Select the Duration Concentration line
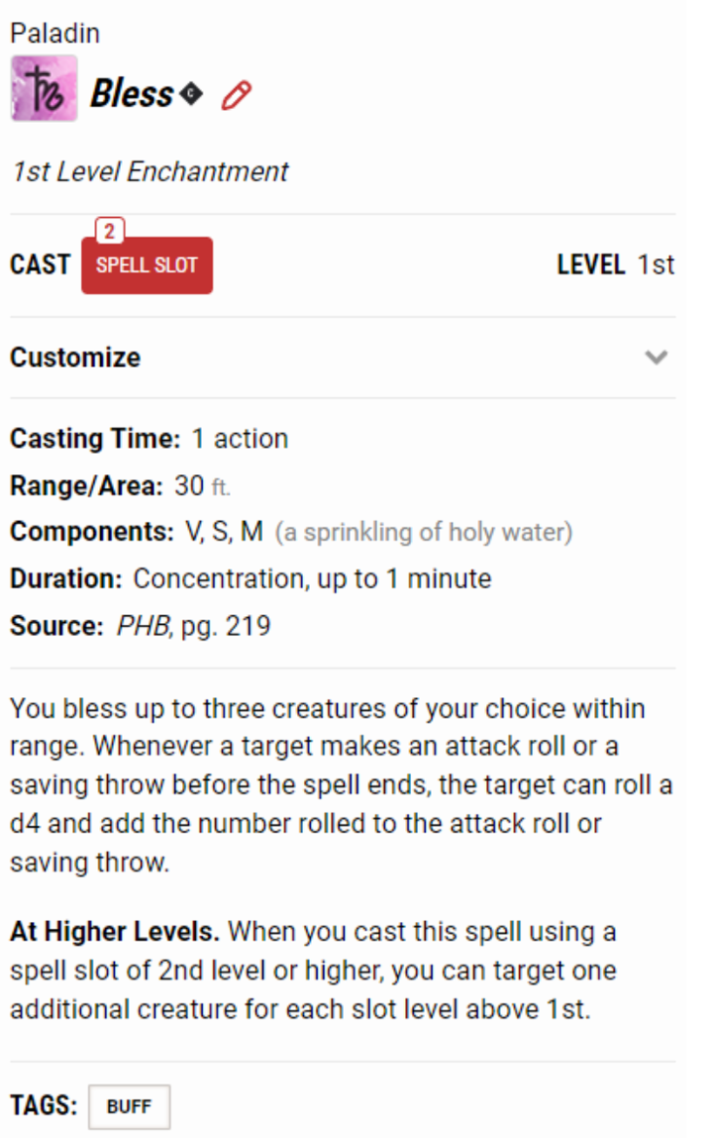The height and width of the screenshot is (1138, 713). [251, 578]
